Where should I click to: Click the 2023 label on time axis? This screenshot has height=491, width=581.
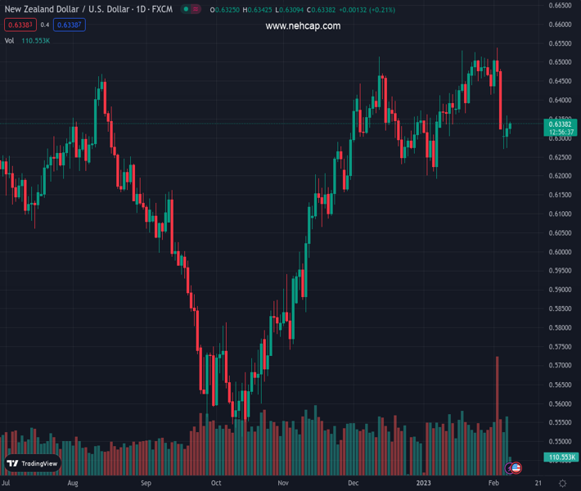[424, 484]
